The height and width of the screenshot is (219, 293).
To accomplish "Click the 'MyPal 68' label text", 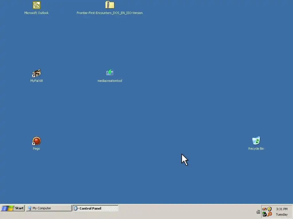I will point(36,81).
